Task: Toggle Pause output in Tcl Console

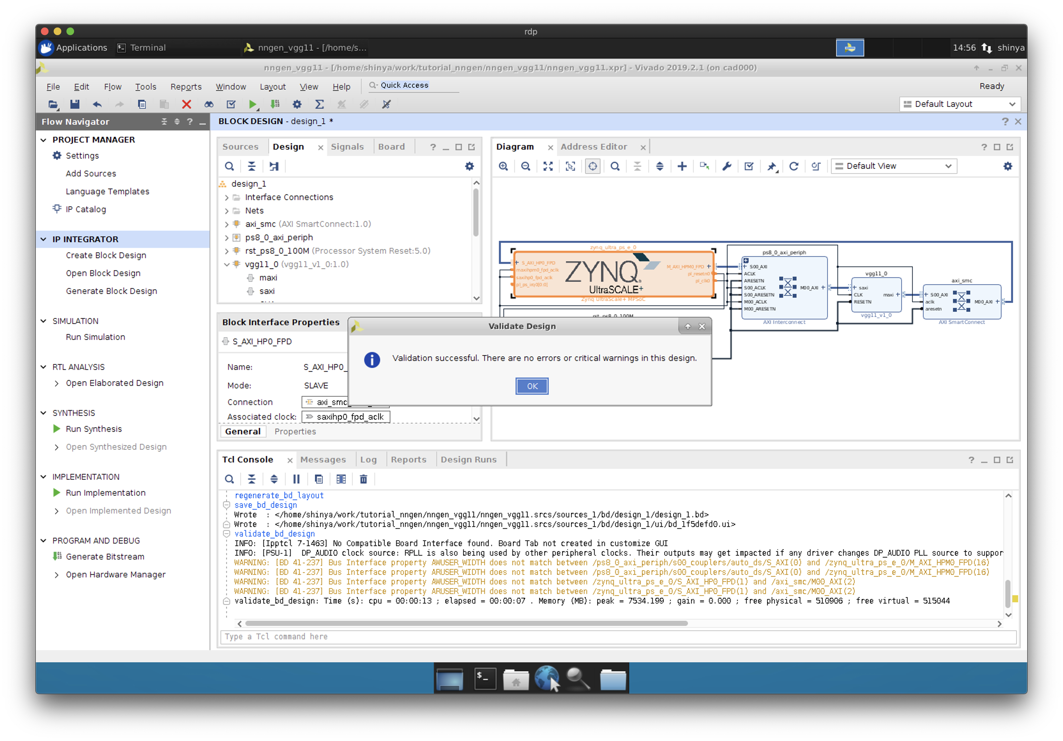Action: (x=296, y=479)
